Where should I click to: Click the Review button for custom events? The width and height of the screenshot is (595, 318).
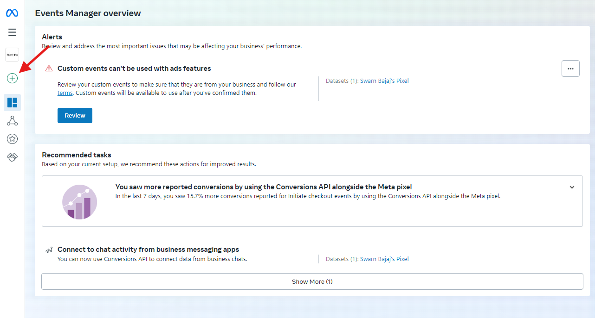[x=75, y=115]
